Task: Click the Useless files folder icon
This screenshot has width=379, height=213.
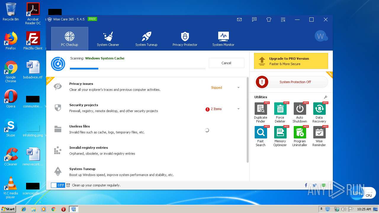Action: click(x=58, y=129)
